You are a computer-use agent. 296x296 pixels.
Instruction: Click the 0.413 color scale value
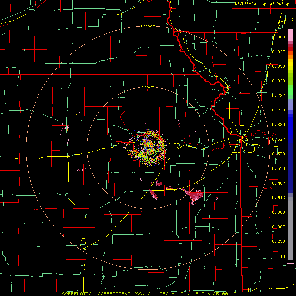pos(279,198)
